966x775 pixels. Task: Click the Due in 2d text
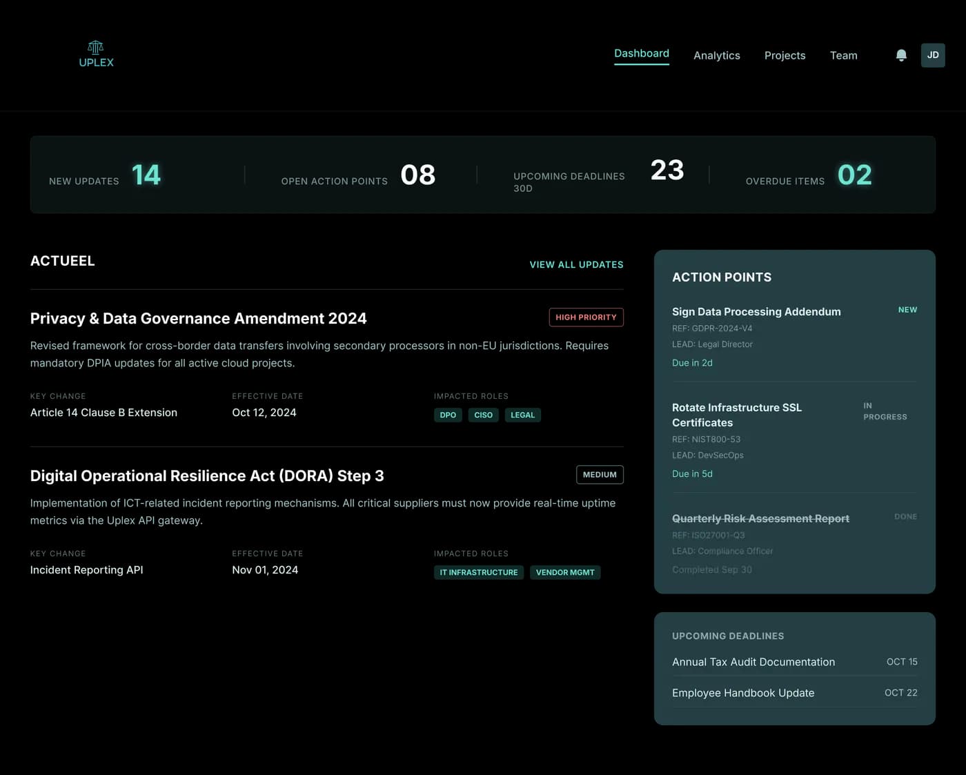click(x=692, y=362)
